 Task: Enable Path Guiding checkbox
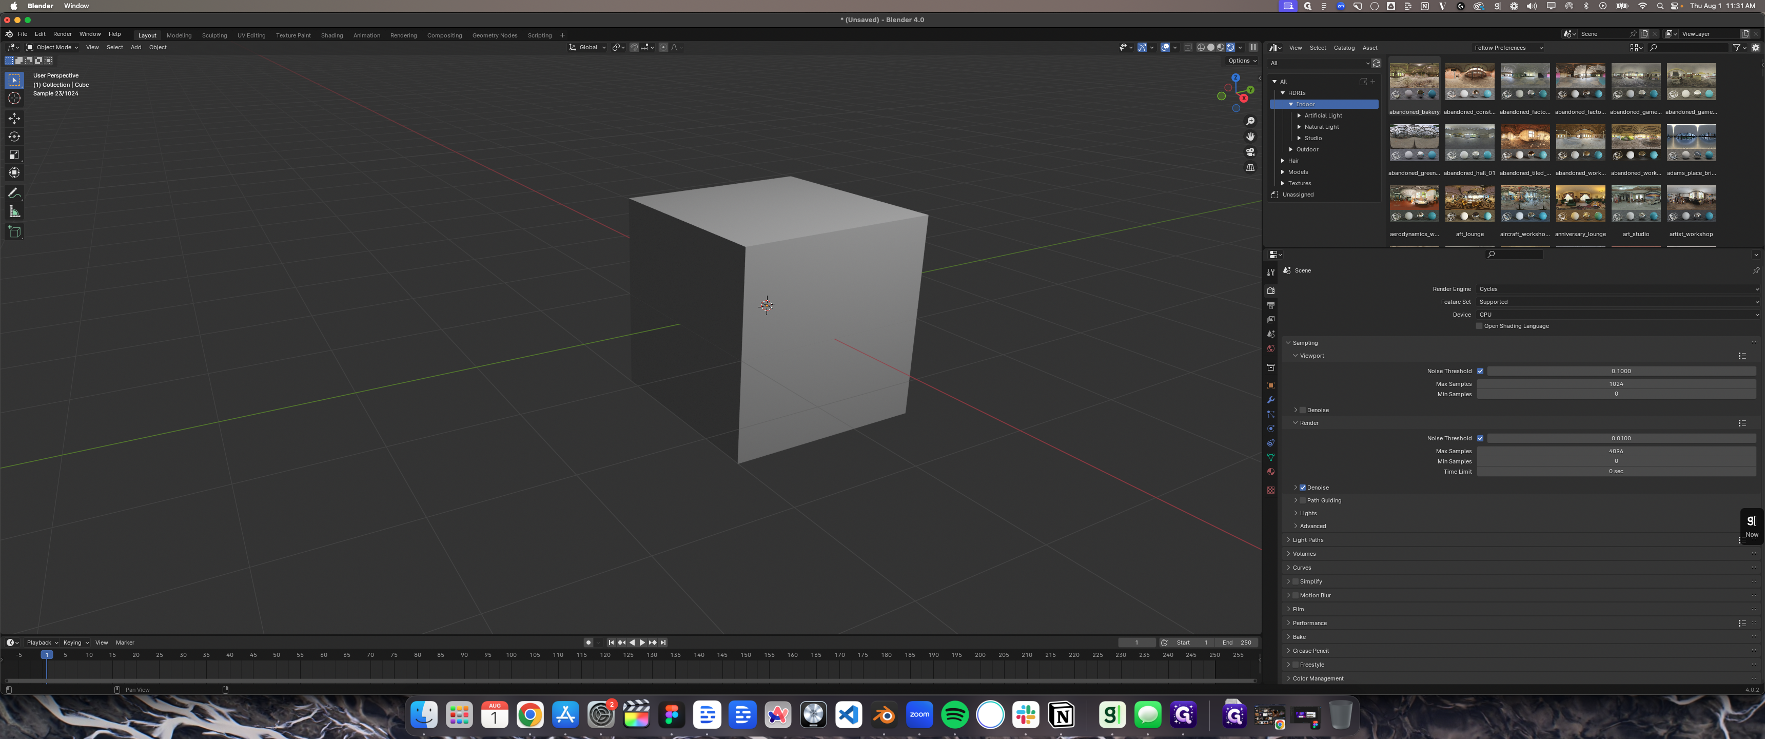tap(1303, 500)
